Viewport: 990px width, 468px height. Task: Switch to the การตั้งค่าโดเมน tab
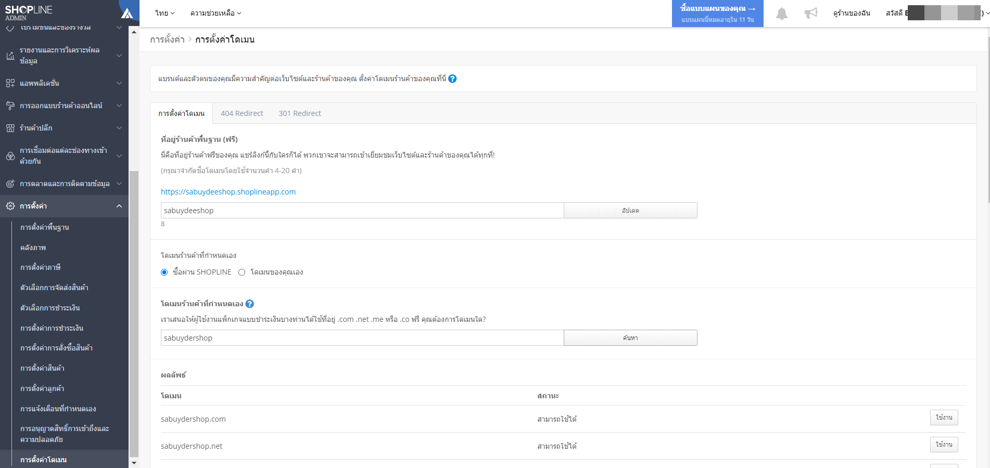coord(181,113)
